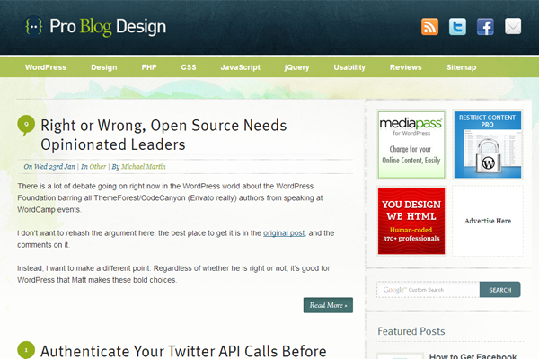The height and width of the screenshot is (359, 539).
Task: Go to the PHP category
Action: [x=149, y=67]
